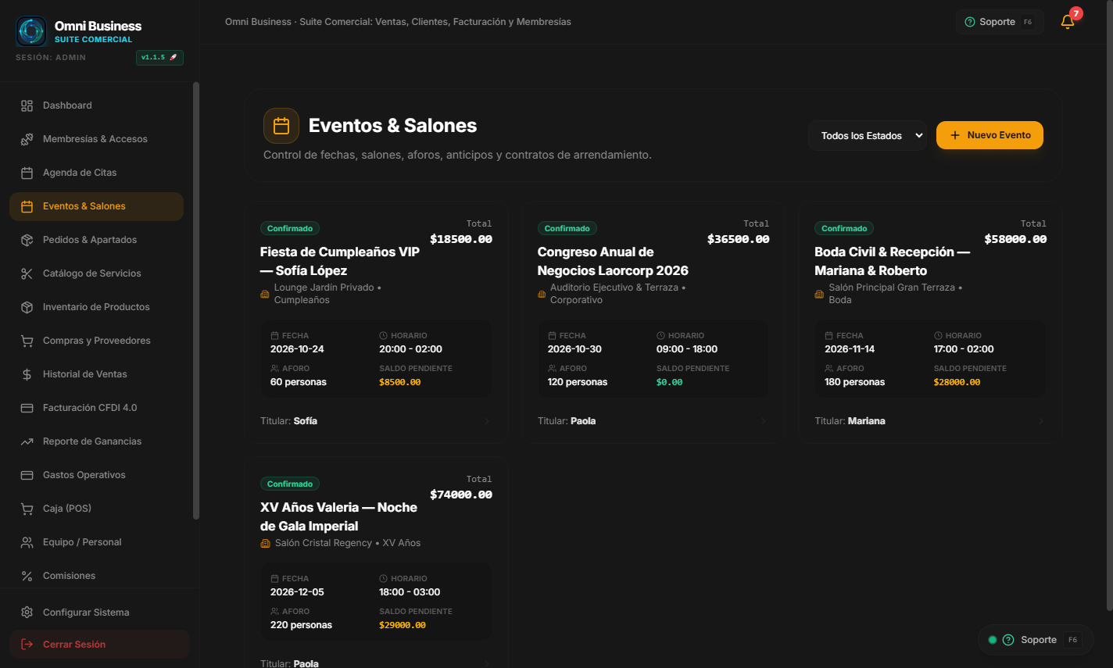This screenshot has height=668, width=1113.
Task: Click the $28000.00 pending balance
Action: pos(957,382)
